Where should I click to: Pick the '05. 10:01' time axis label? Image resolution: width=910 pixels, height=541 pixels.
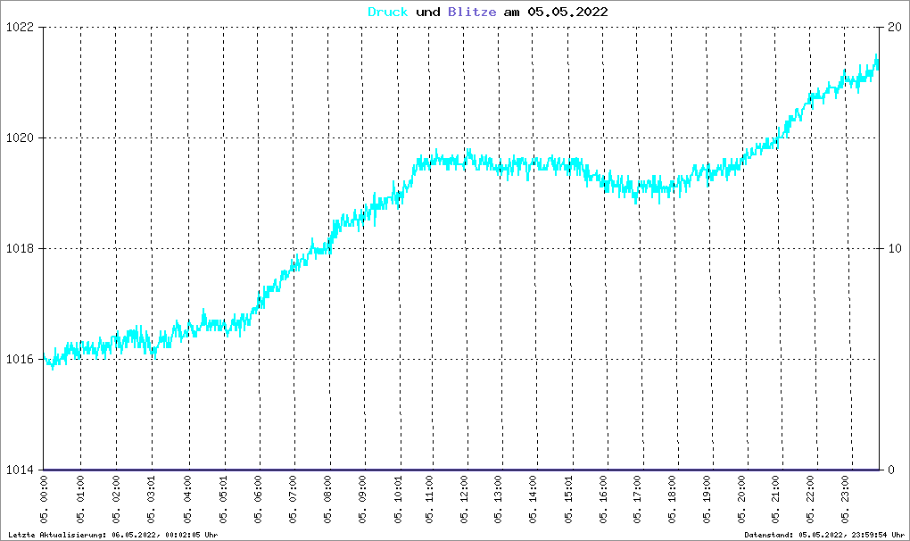coord(399,500)
